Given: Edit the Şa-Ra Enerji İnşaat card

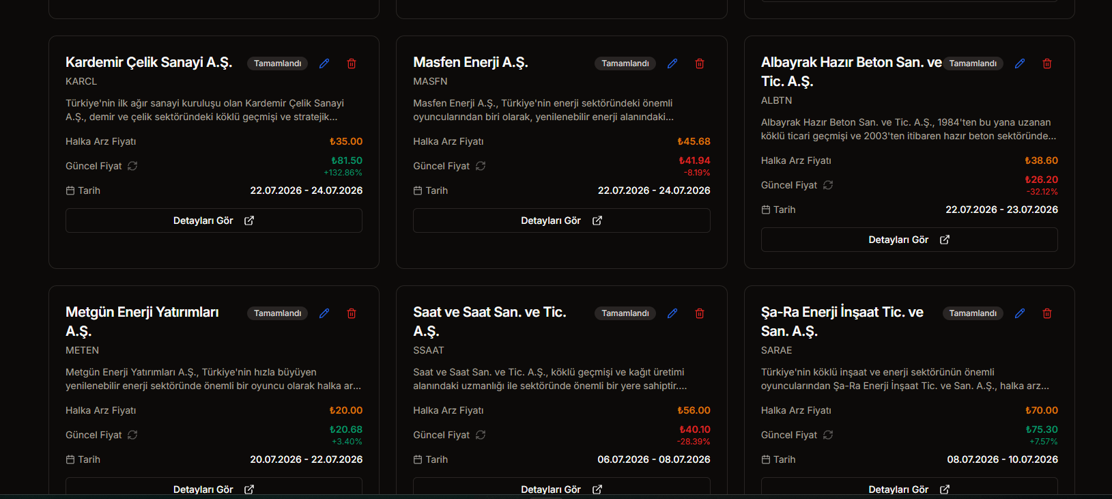Looking at the screenshot, I should click(1020, 313).
